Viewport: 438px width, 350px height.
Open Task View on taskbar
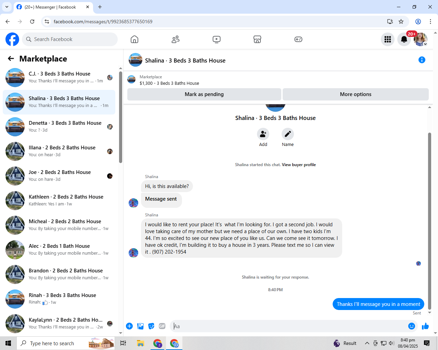pyautogui.click(x=123, y=343)
